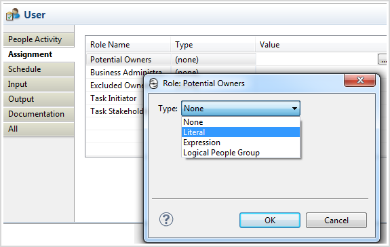Choose Expression in the Type dropdown
This screenshot has height=247, width=390.
(241, 142)
